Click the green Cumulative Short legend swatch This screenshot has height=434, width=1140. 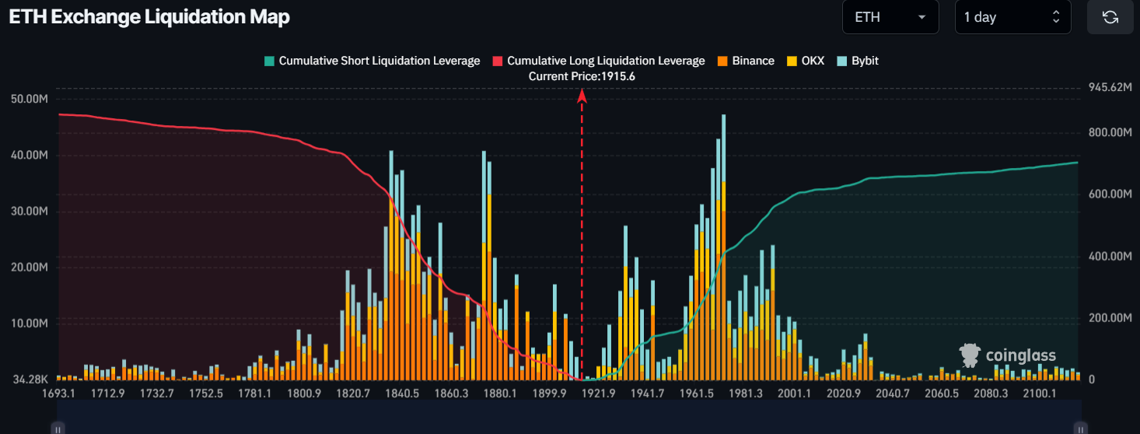coord(269,61)
